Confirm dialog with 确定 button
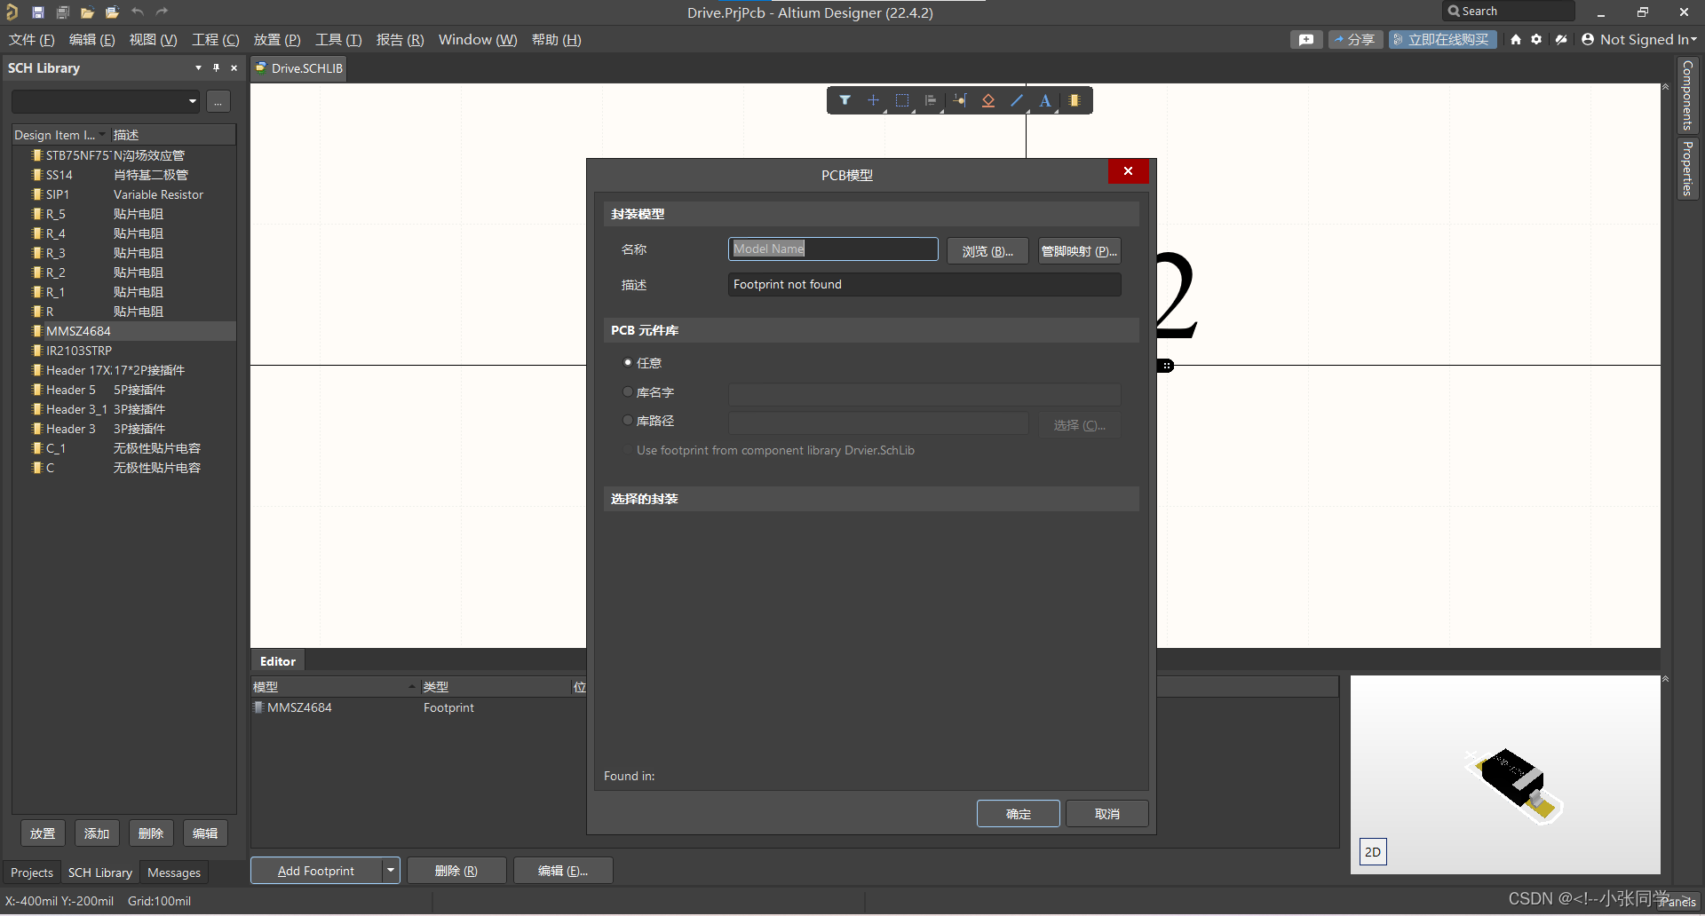Screen dimensions: 1705x916 point(1019,814)
